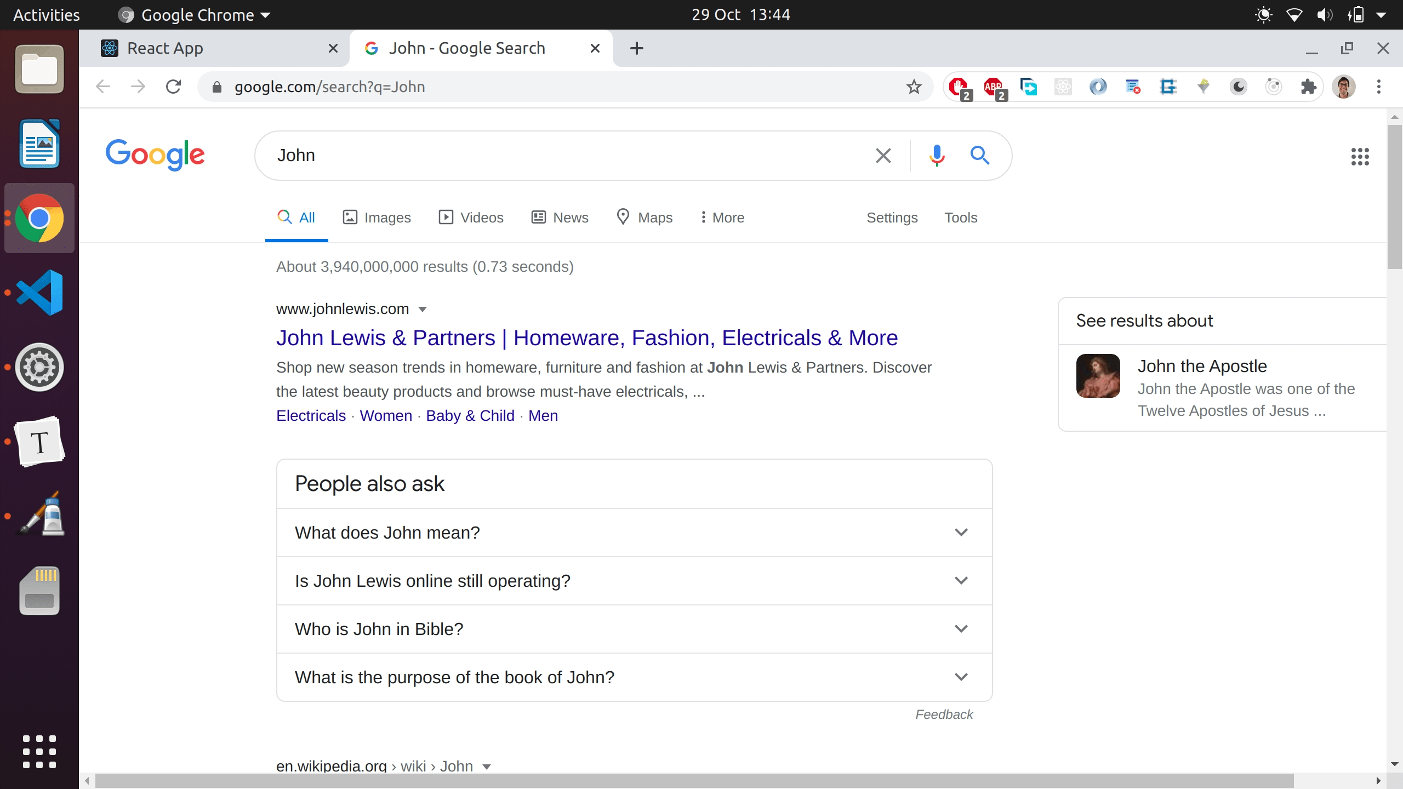Click the Feedback link
The image size is (1403, 789).
click(943, 714)
